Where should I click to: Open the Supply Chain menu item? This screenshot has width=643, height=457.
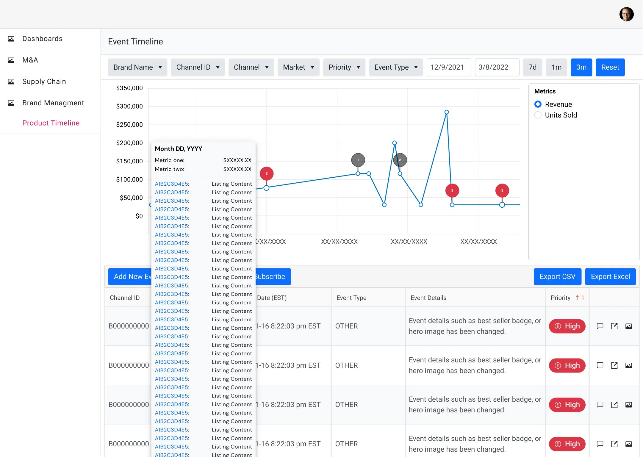point(44,82)
